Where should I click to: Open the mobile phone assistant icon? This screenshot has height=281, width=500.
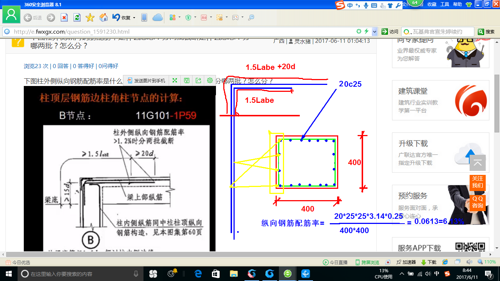click(144, 18)
